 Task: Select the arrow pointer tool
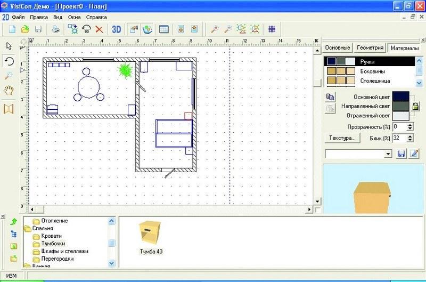[9, 47]
